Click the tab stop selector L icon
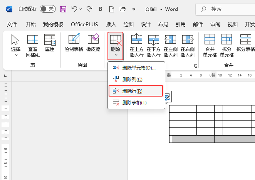Image resolution: width=255 pixels, height=180 pixels. point(5,75)
